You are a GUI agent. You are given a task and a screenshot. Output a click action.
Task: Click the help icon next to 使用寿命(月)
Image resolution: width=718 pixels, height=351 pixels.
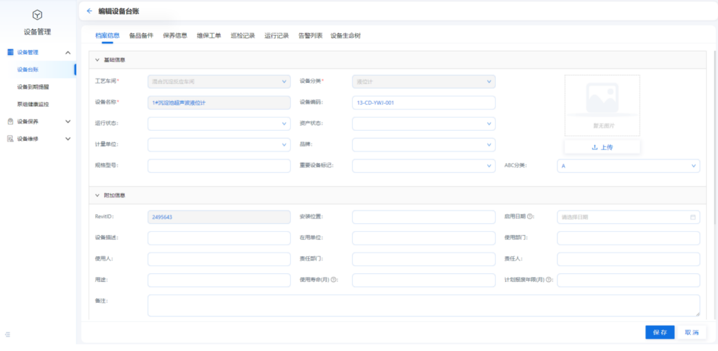[x=334, y=280]
